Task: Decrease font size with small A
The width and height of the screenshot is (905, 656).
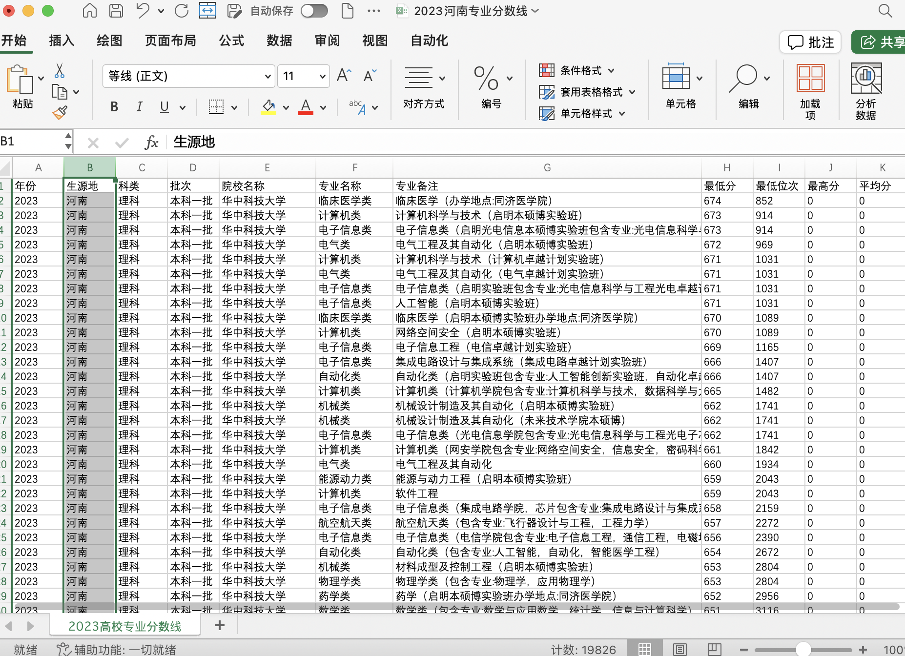Action: pos(370,76)
